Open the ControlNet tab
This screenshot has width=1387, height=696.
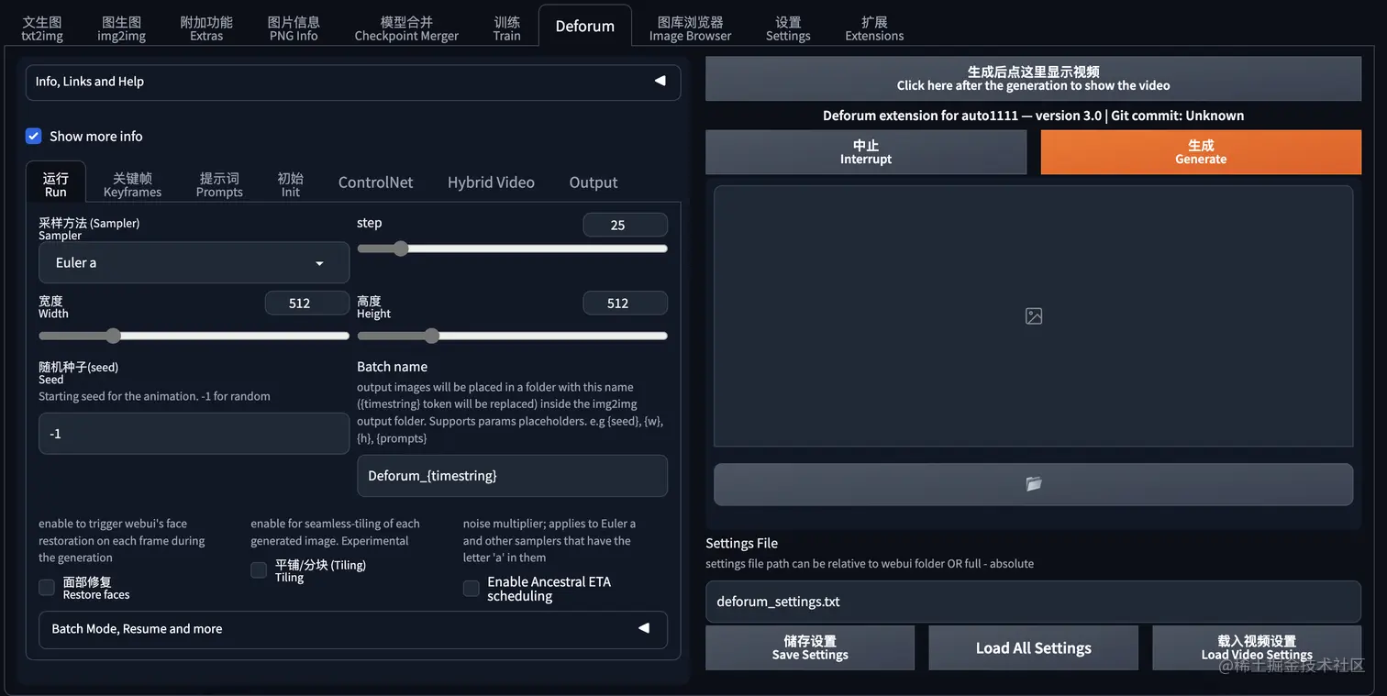[375, 182]
